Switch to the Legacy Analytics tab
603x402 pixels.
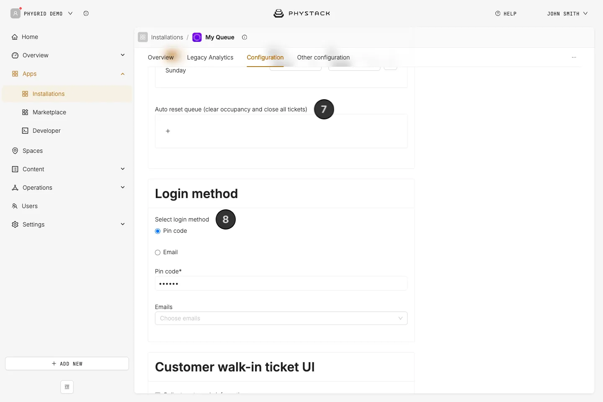pyautogui.click(x=210, y=57)
